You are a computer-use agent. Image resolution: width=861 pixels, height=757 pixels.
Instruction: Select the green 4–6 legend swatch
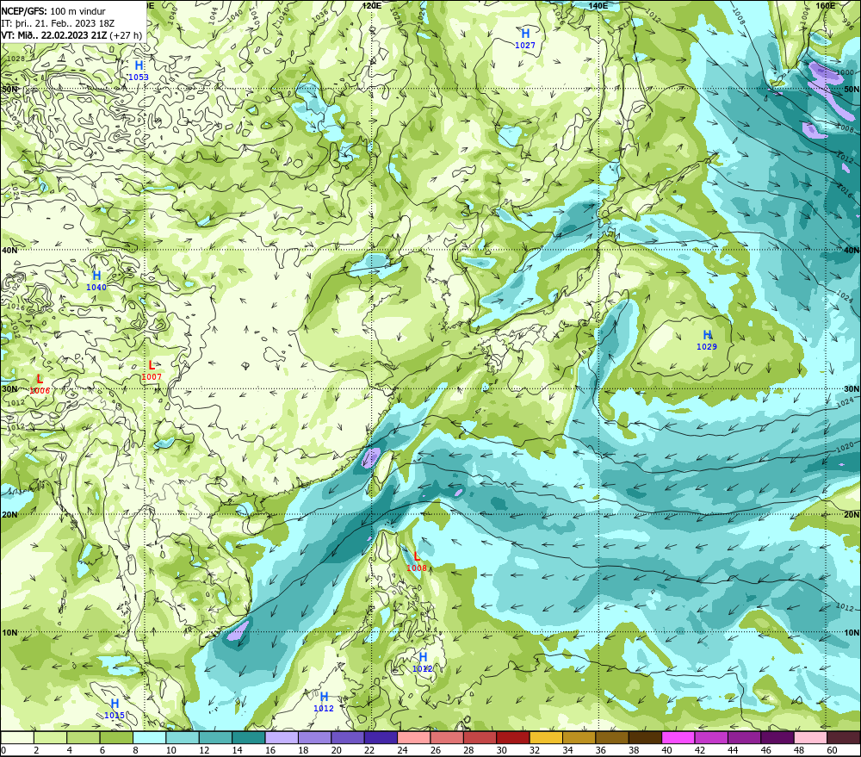(x=84, y=738)
